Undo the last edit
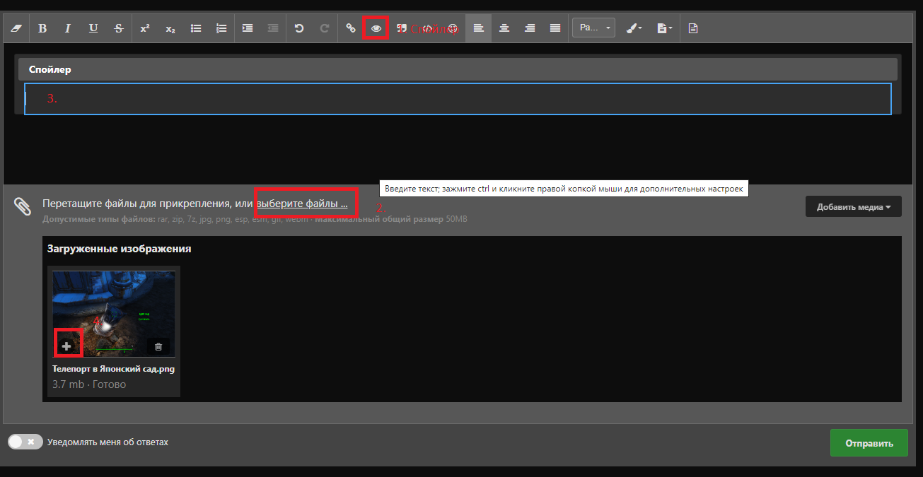This screenshot has height=477, width=923. click(x=299, y=28)
